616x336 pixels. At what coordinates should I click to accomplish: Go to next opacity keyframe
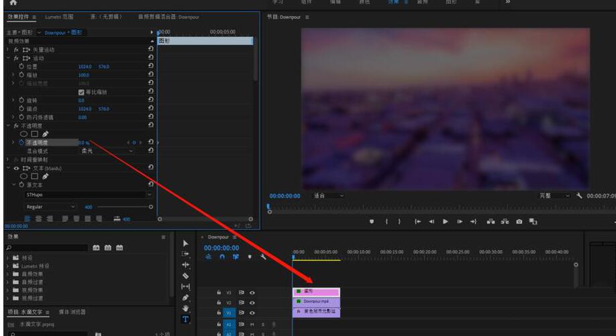tap(140, 142)
